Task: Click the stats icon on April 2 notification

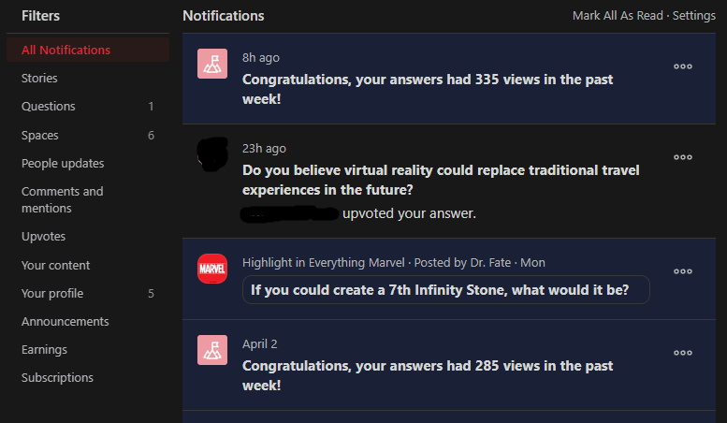Action: point(212,350)
